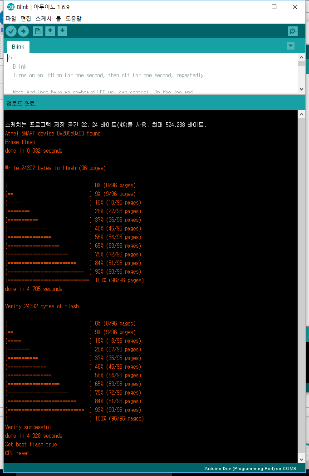Open the Serial Monitor magnifier icon
The height and width of the screenshot is (476, 309).
point(293,31)
